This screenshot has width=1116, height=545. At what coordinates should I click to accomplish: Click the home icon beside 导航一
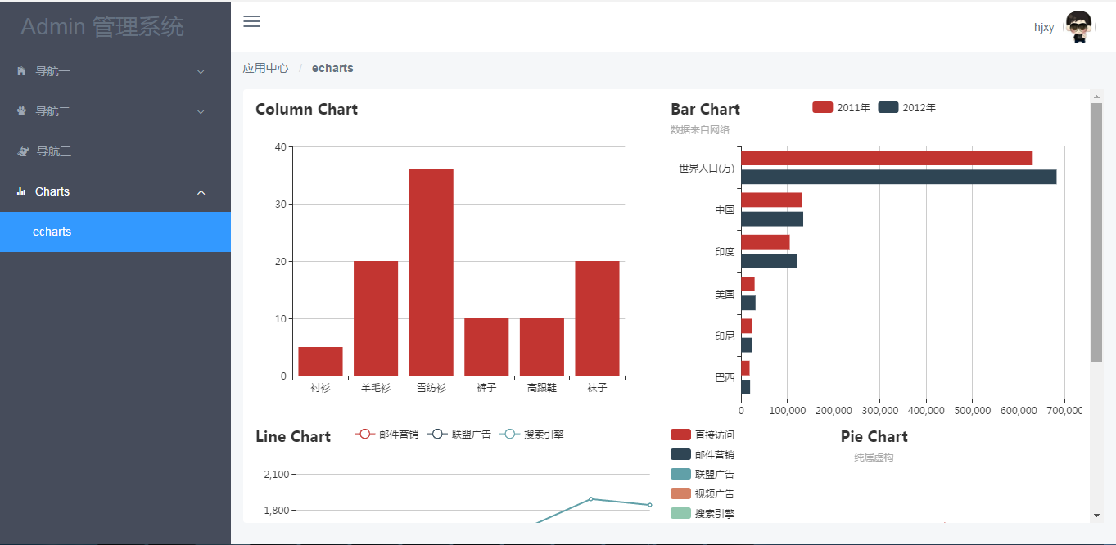click(x=21, y=71)
